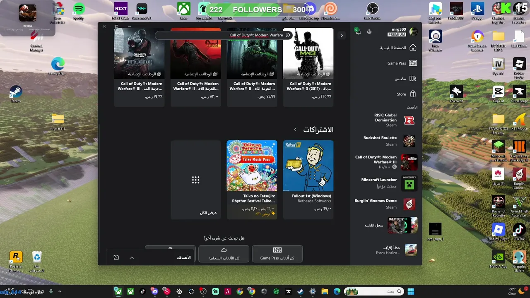
Task: Expand the friends bar up chevron
Action: click(132, 257)
